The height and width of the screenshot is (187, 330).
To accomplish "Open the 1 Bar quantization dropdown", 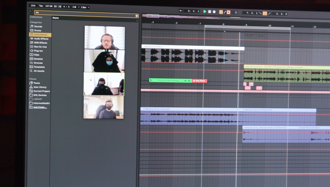I will point(85,7).
